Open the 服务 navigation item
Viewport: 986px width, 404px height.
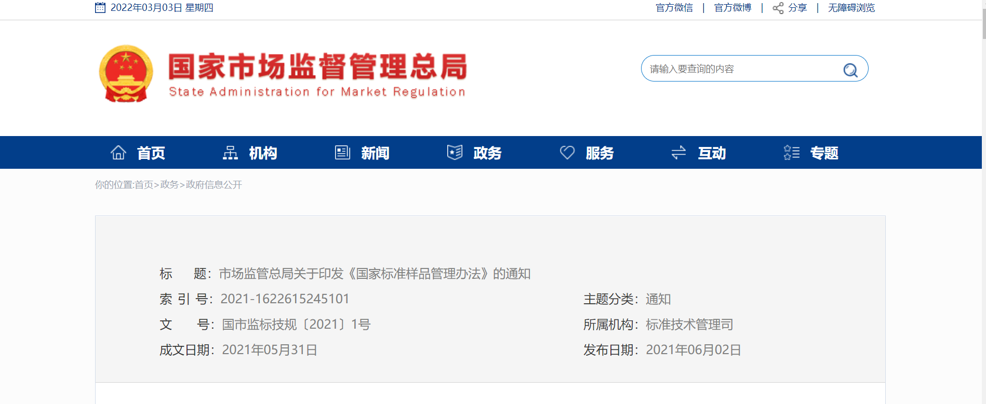pos(599,153)
